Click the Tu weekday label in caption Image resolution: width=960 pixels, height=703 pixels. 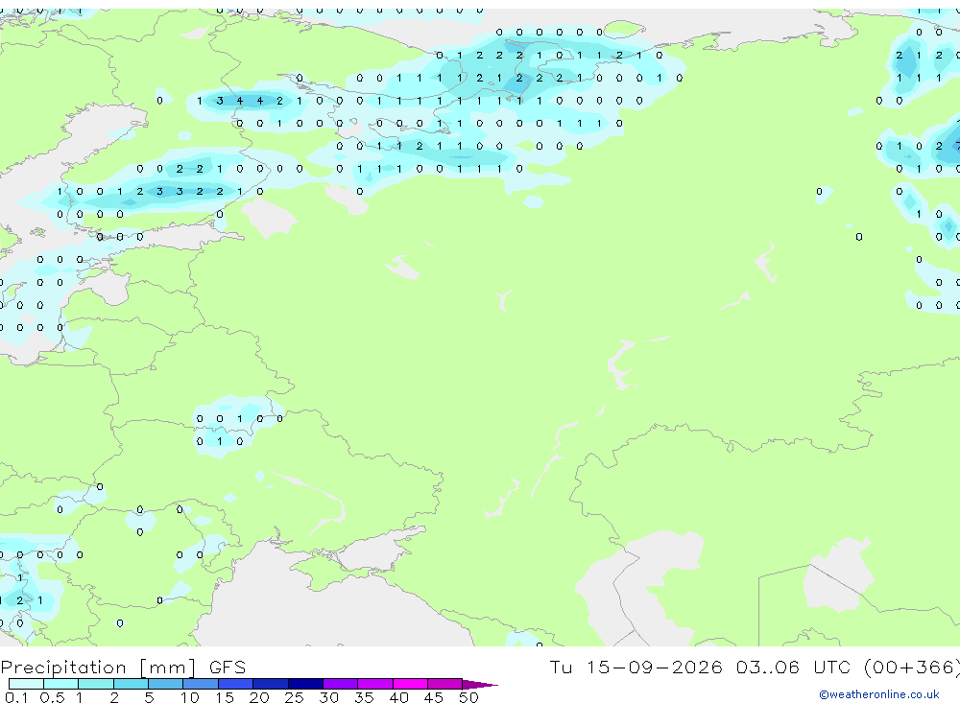561,667
